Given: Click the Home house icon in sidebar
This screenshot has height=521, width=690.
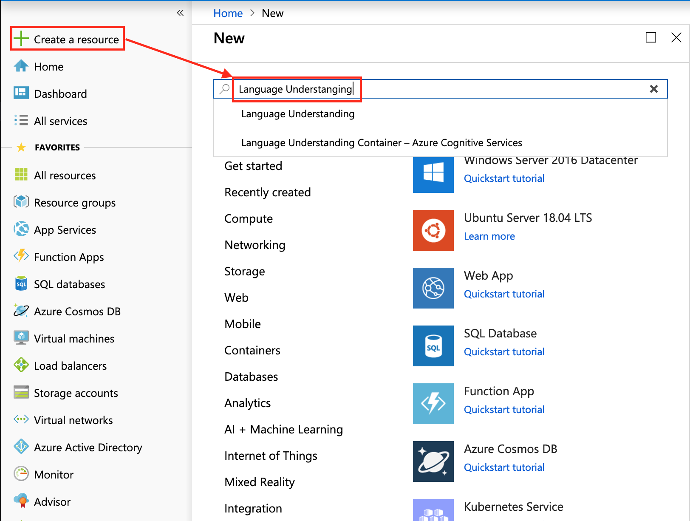Looking at the screenshot, I should tap(21, 66).
